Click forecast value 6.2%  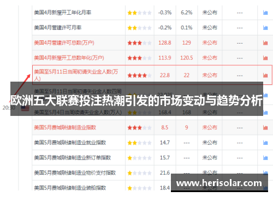click(x=187, y=13)
